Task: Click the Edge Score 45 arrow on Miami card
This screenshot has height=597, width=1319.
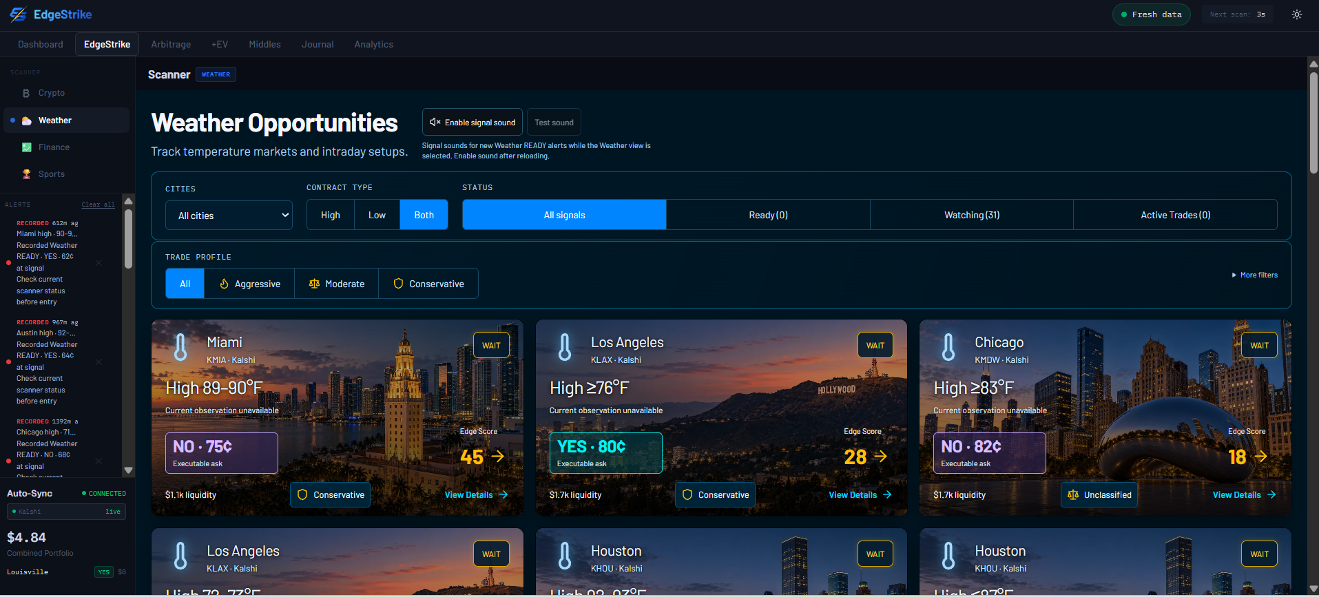Action: (x=498, y=456)
